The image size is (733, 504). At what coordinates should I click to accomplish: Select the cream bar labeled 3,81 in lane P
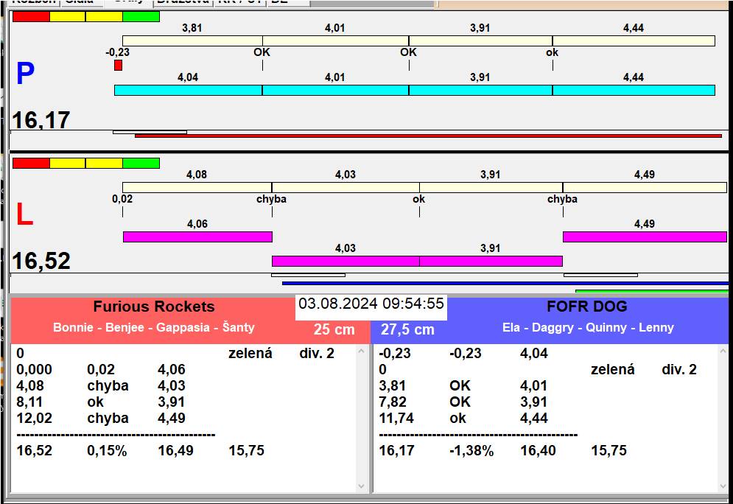[x=192, y=41]
